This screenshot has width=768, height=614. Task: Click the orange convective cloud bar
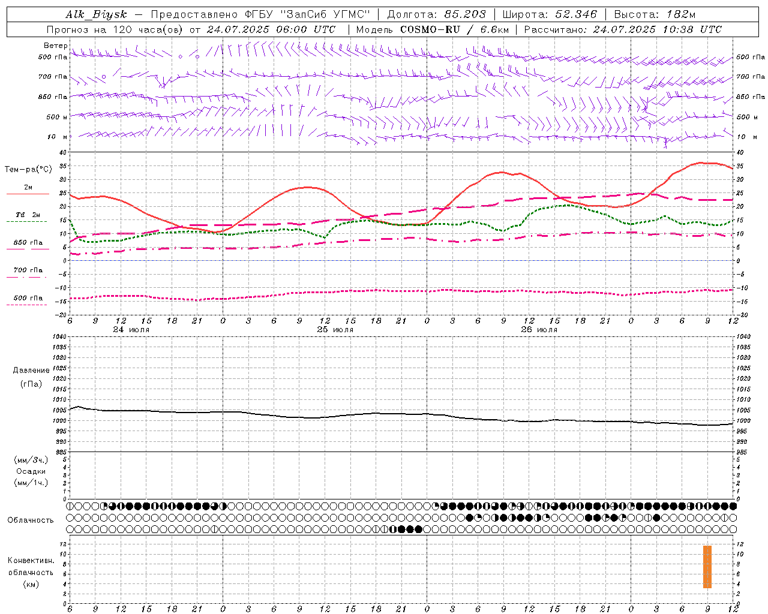point(707,567)
